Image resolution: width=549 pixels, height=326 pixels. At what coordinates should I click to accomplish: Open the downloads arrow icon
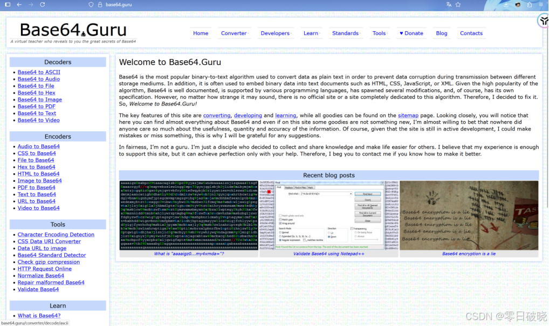[x=506, y=4]
